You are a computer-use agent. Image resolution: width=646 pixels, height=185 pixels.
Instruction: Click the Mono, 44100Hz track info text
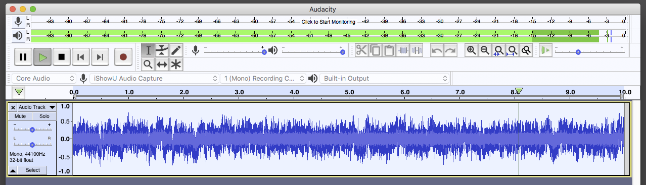tap(27, 154)
